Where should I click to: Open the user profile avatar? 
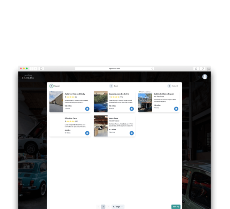(x=205, y=77)
